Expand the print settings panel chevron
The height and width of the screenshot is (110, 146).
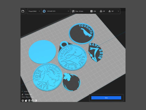(118, 11)
